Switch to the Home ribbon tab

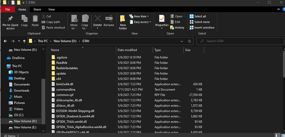pyautogui.click(x=22, y=9)
